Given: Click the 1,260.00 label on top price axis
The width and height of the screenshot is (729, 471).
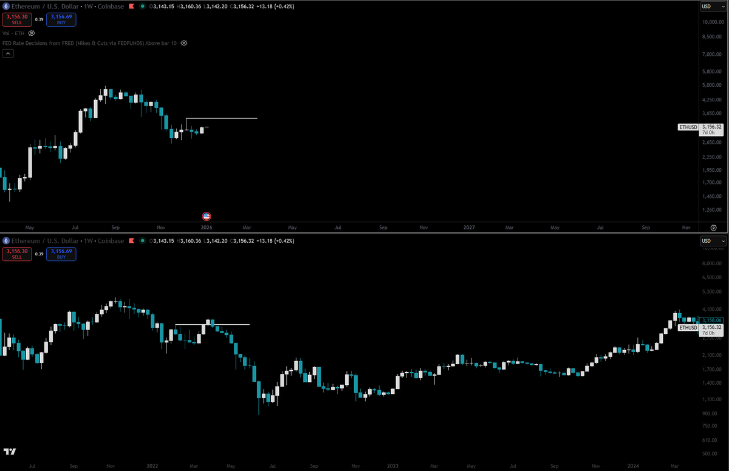Looking at the screenshot, I should tap(712, 211).
